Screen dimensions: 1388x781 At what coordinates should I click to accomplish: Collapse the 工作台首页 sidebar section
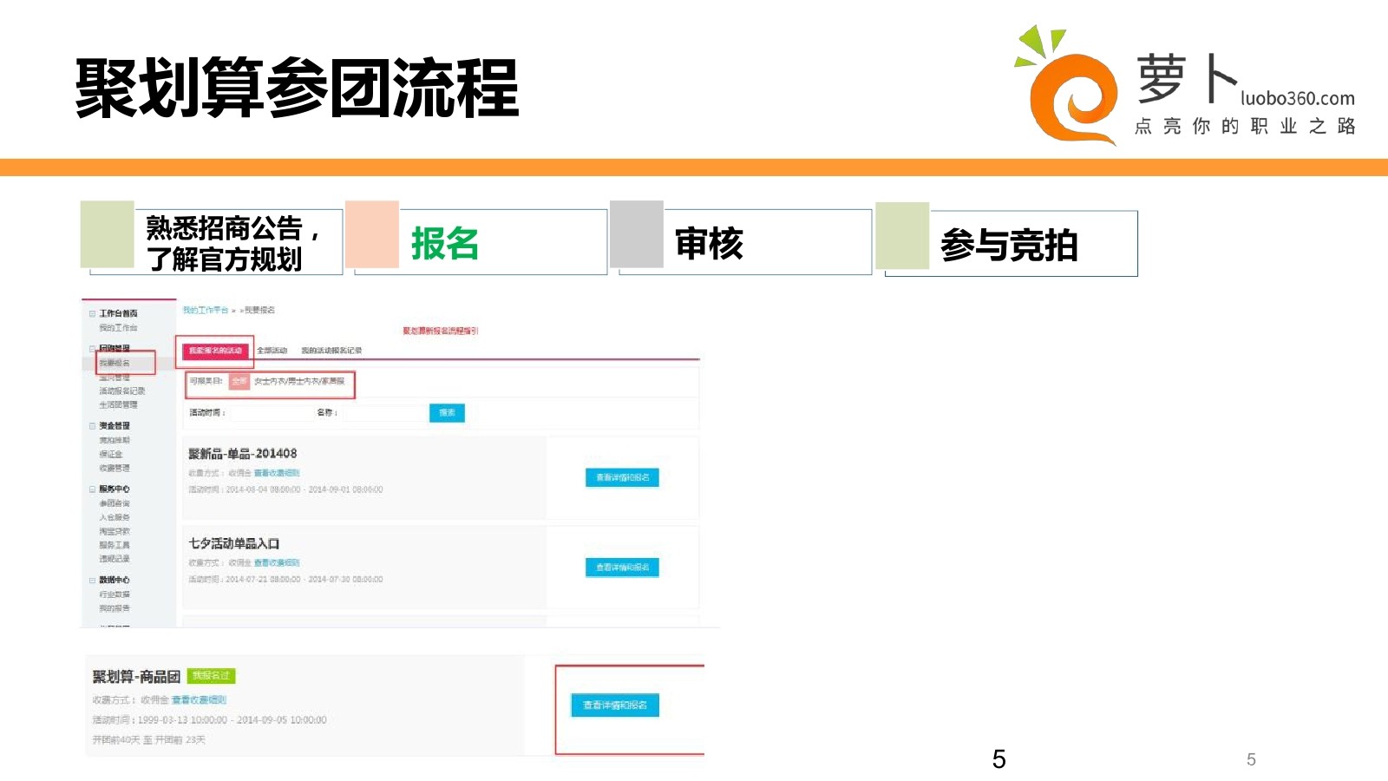coord(92,314)
